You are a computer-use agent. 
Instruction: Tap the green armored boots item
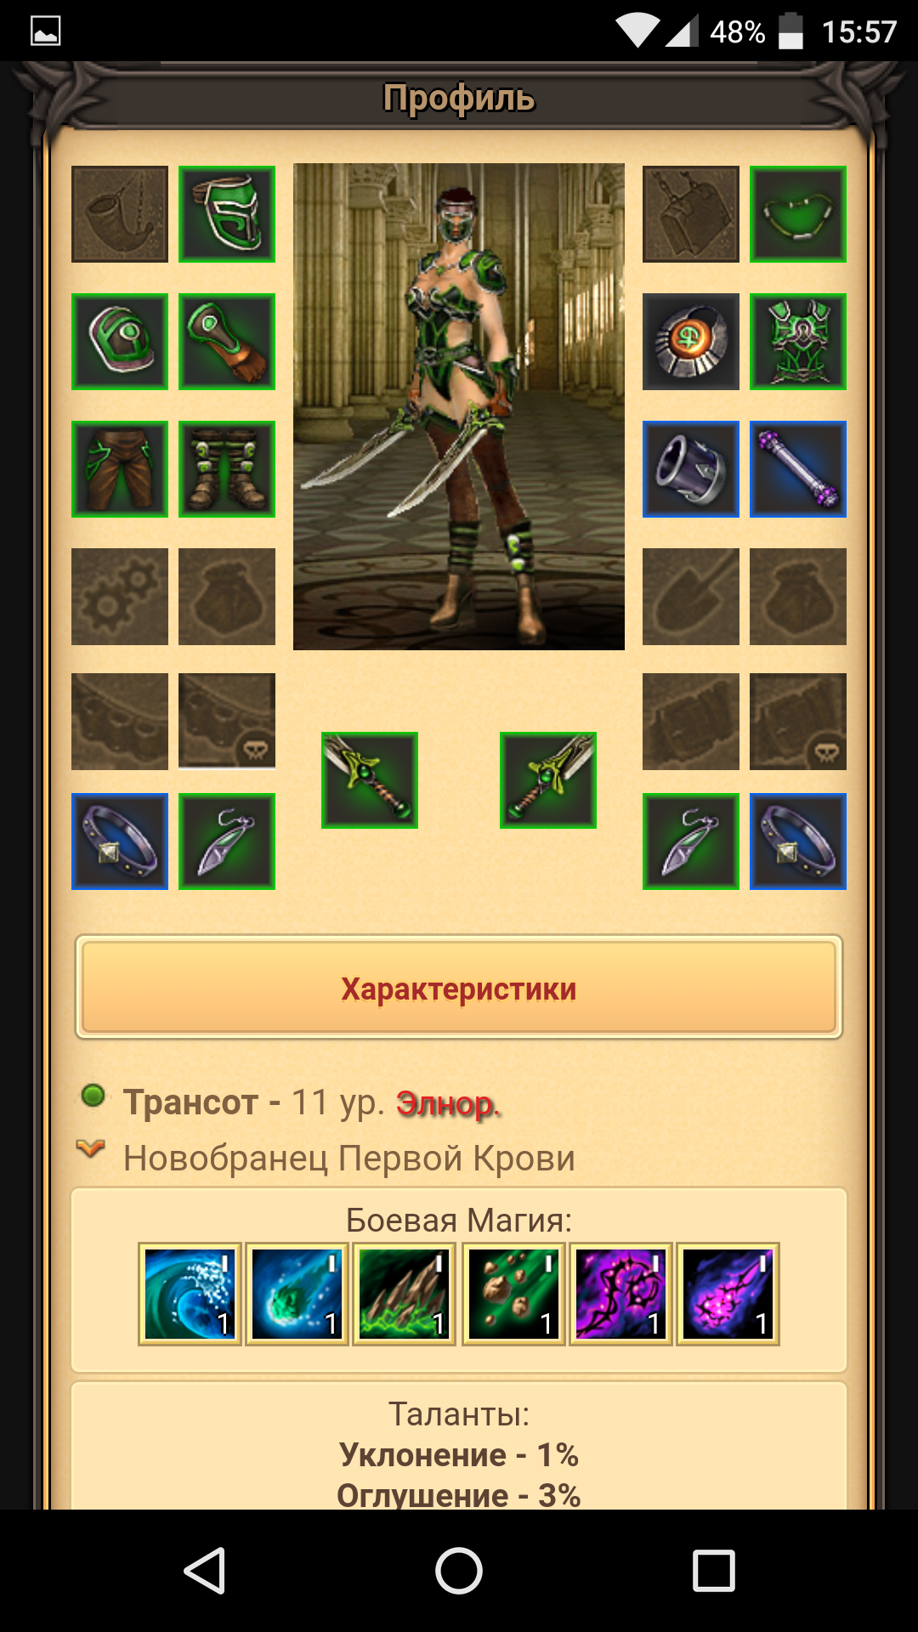pyautogui.click(x=227, y=469)
